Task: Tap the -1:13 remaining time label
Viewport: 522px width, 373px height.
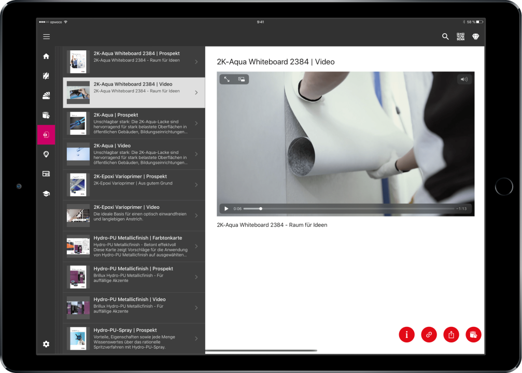Action: (x=461, y=209)
